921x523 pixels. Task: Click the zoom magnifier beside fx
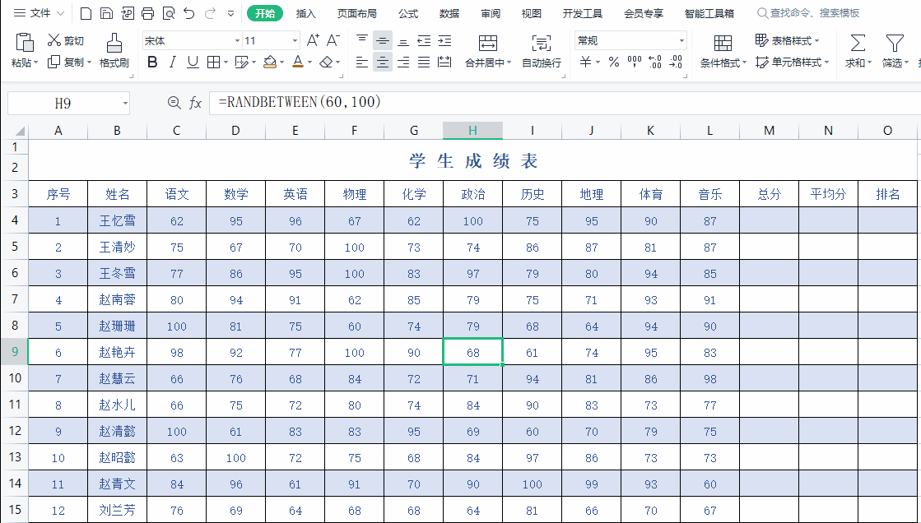coord(174,103)
